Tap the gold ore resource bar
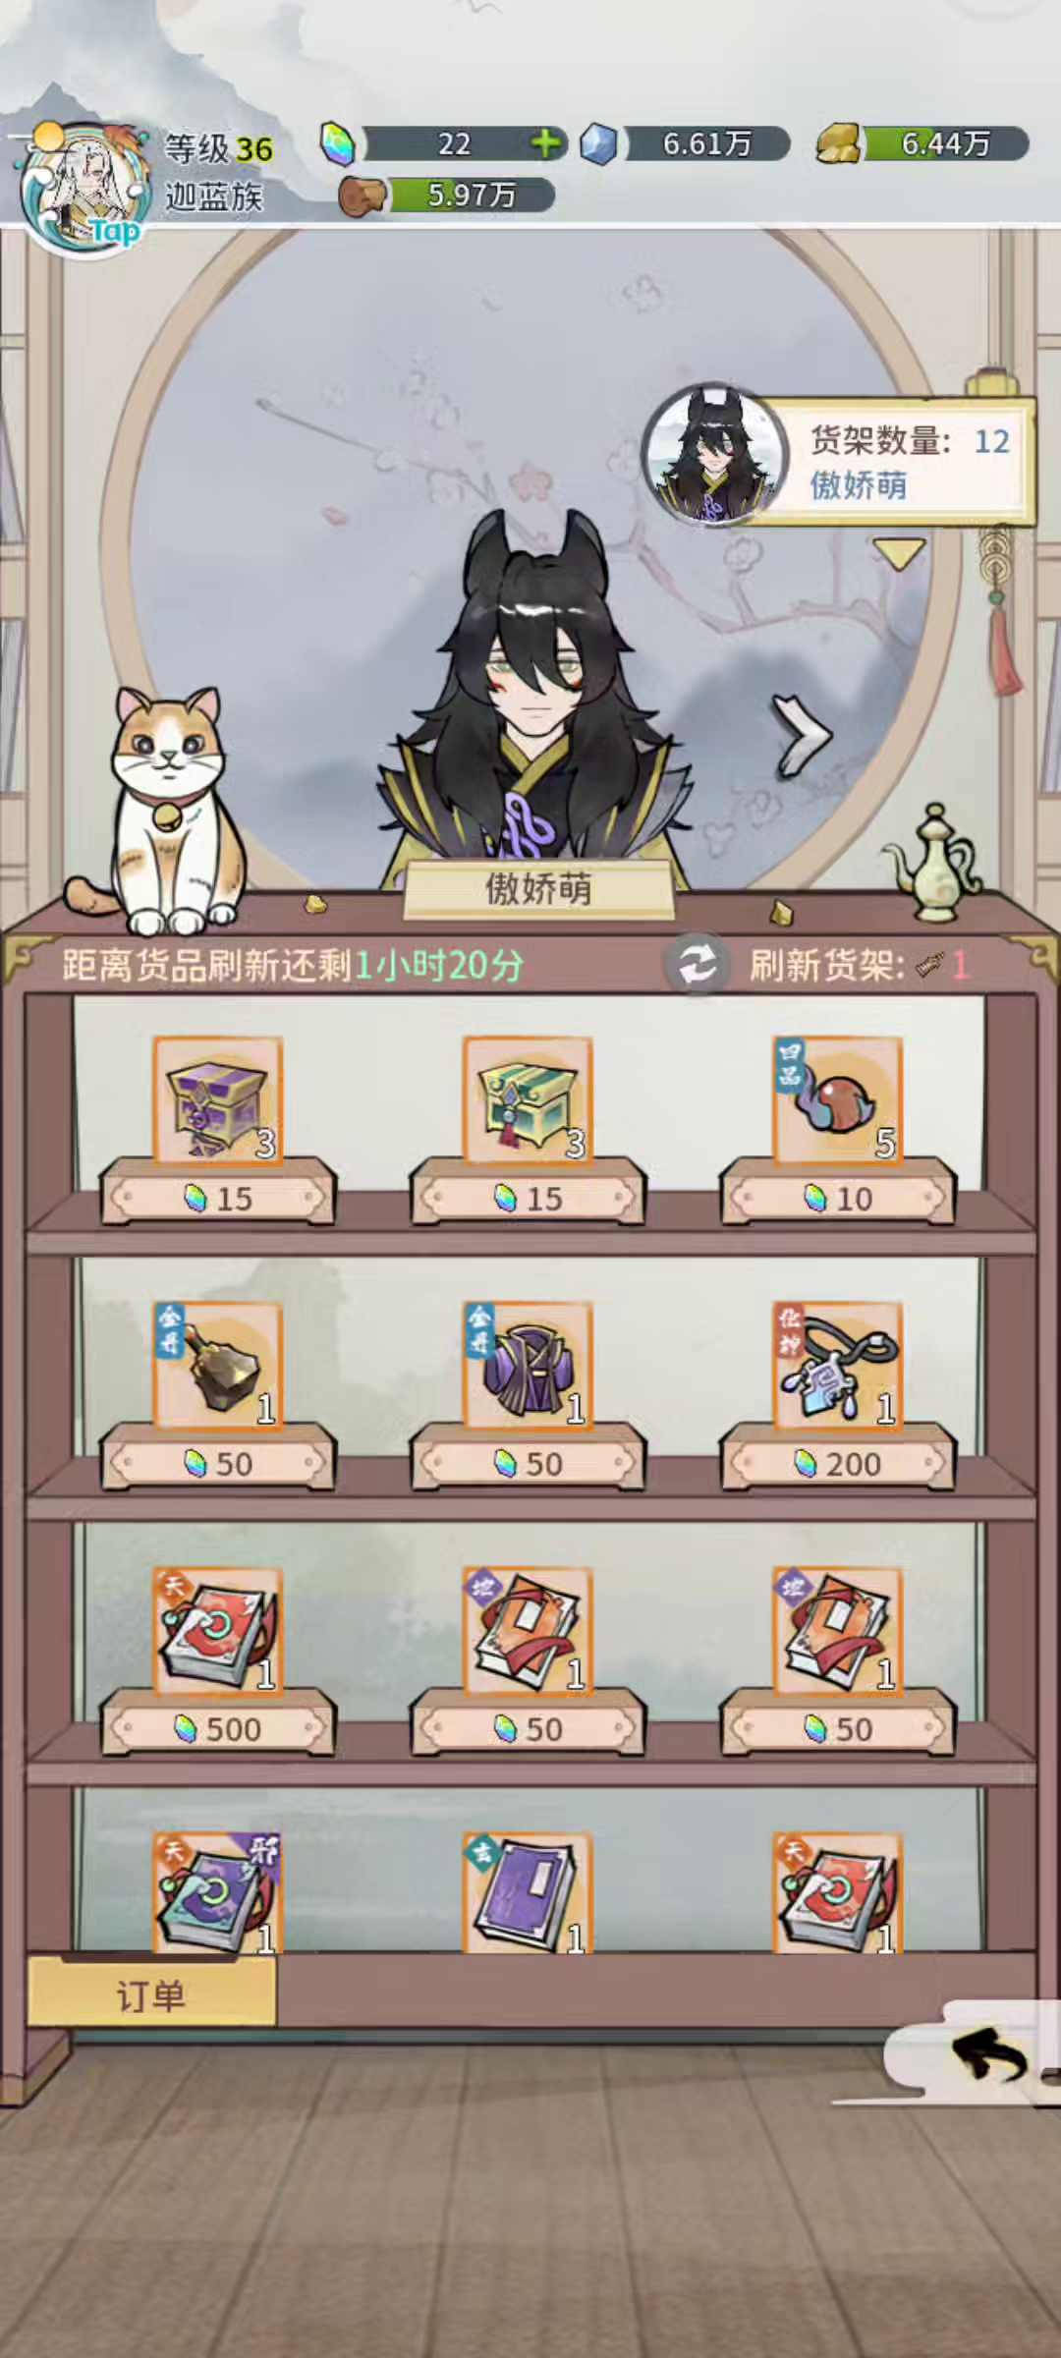Screen dimensions: 1061x2358 [x=923, y=143]
